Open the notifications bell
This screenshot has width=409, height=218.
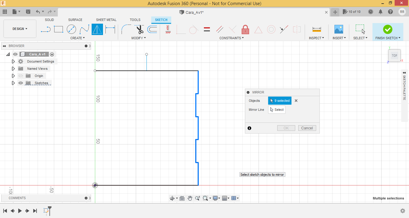point(381,12)
